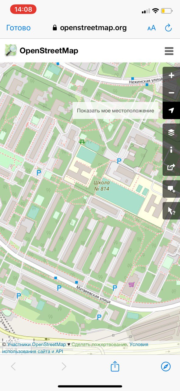Open the Сделать пожертвование link
Viewport: 180px width, 391px height.
(x=99, y=344)
